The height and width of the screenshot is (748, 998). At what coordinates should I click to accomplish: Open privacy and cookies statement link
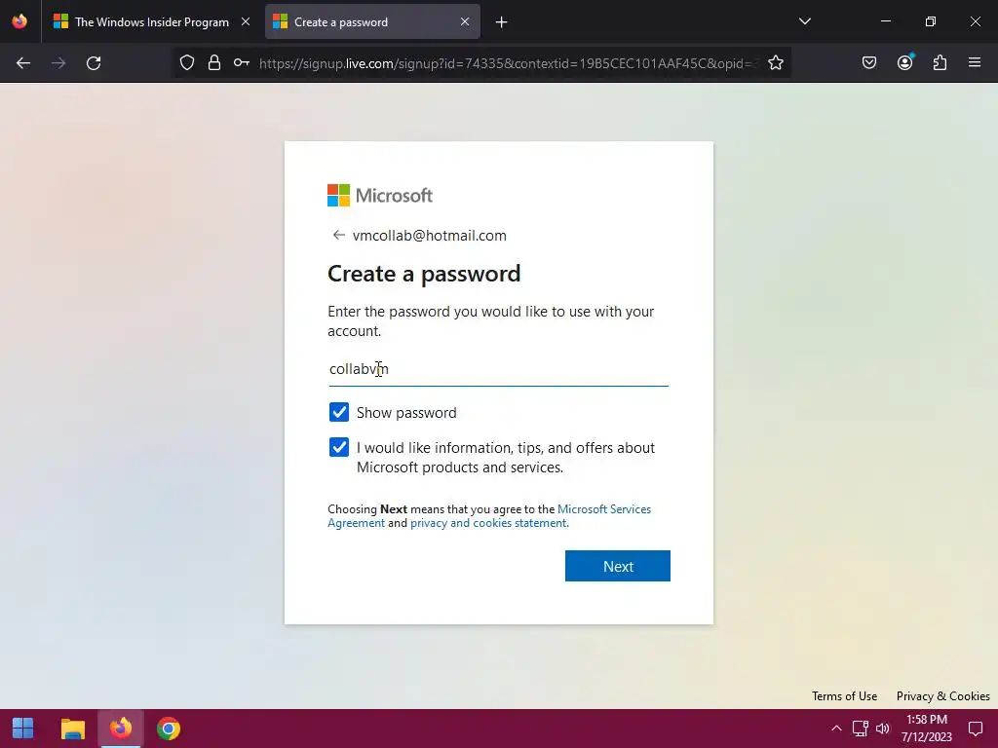(489, 523)
